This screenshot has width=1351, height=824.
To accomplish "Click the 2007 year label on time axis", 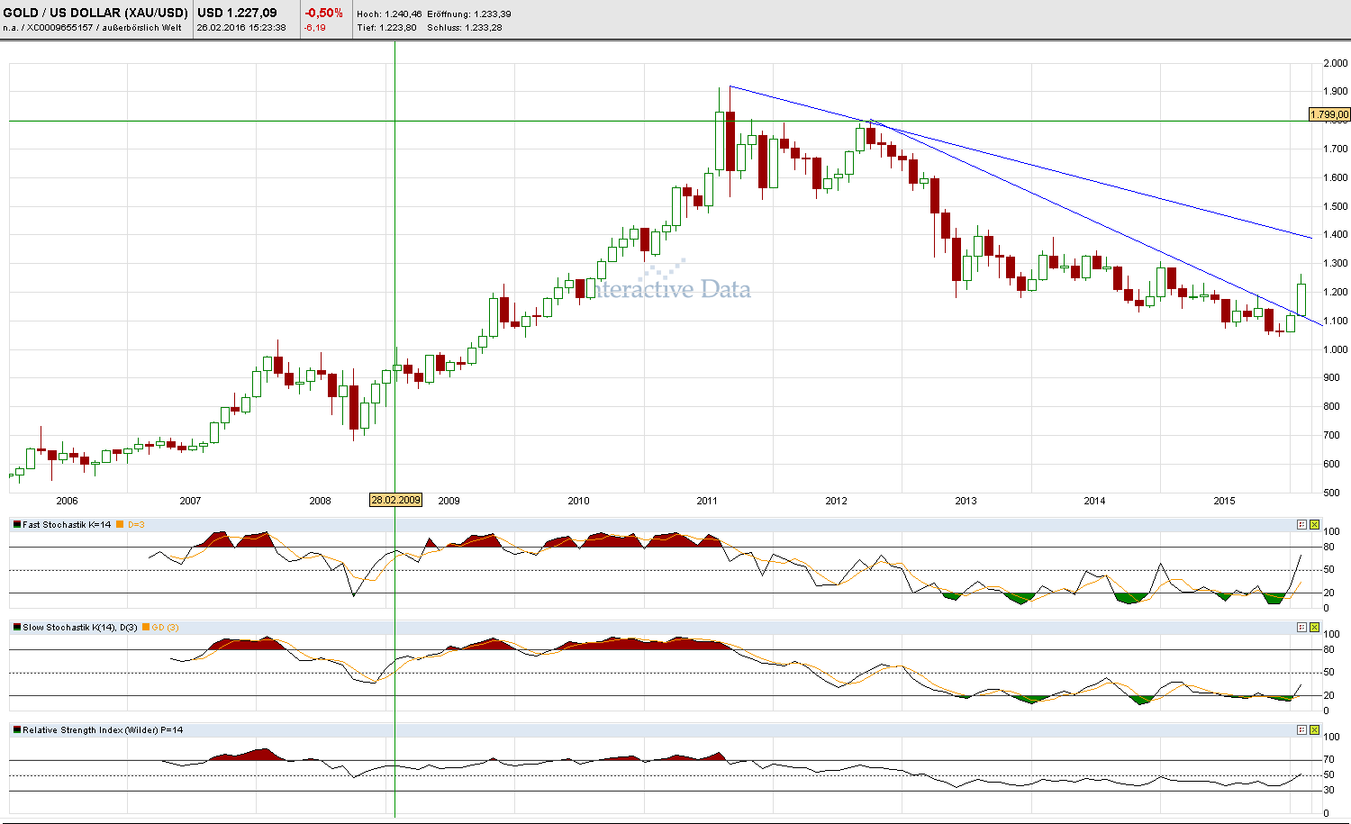I will (190, 501).
